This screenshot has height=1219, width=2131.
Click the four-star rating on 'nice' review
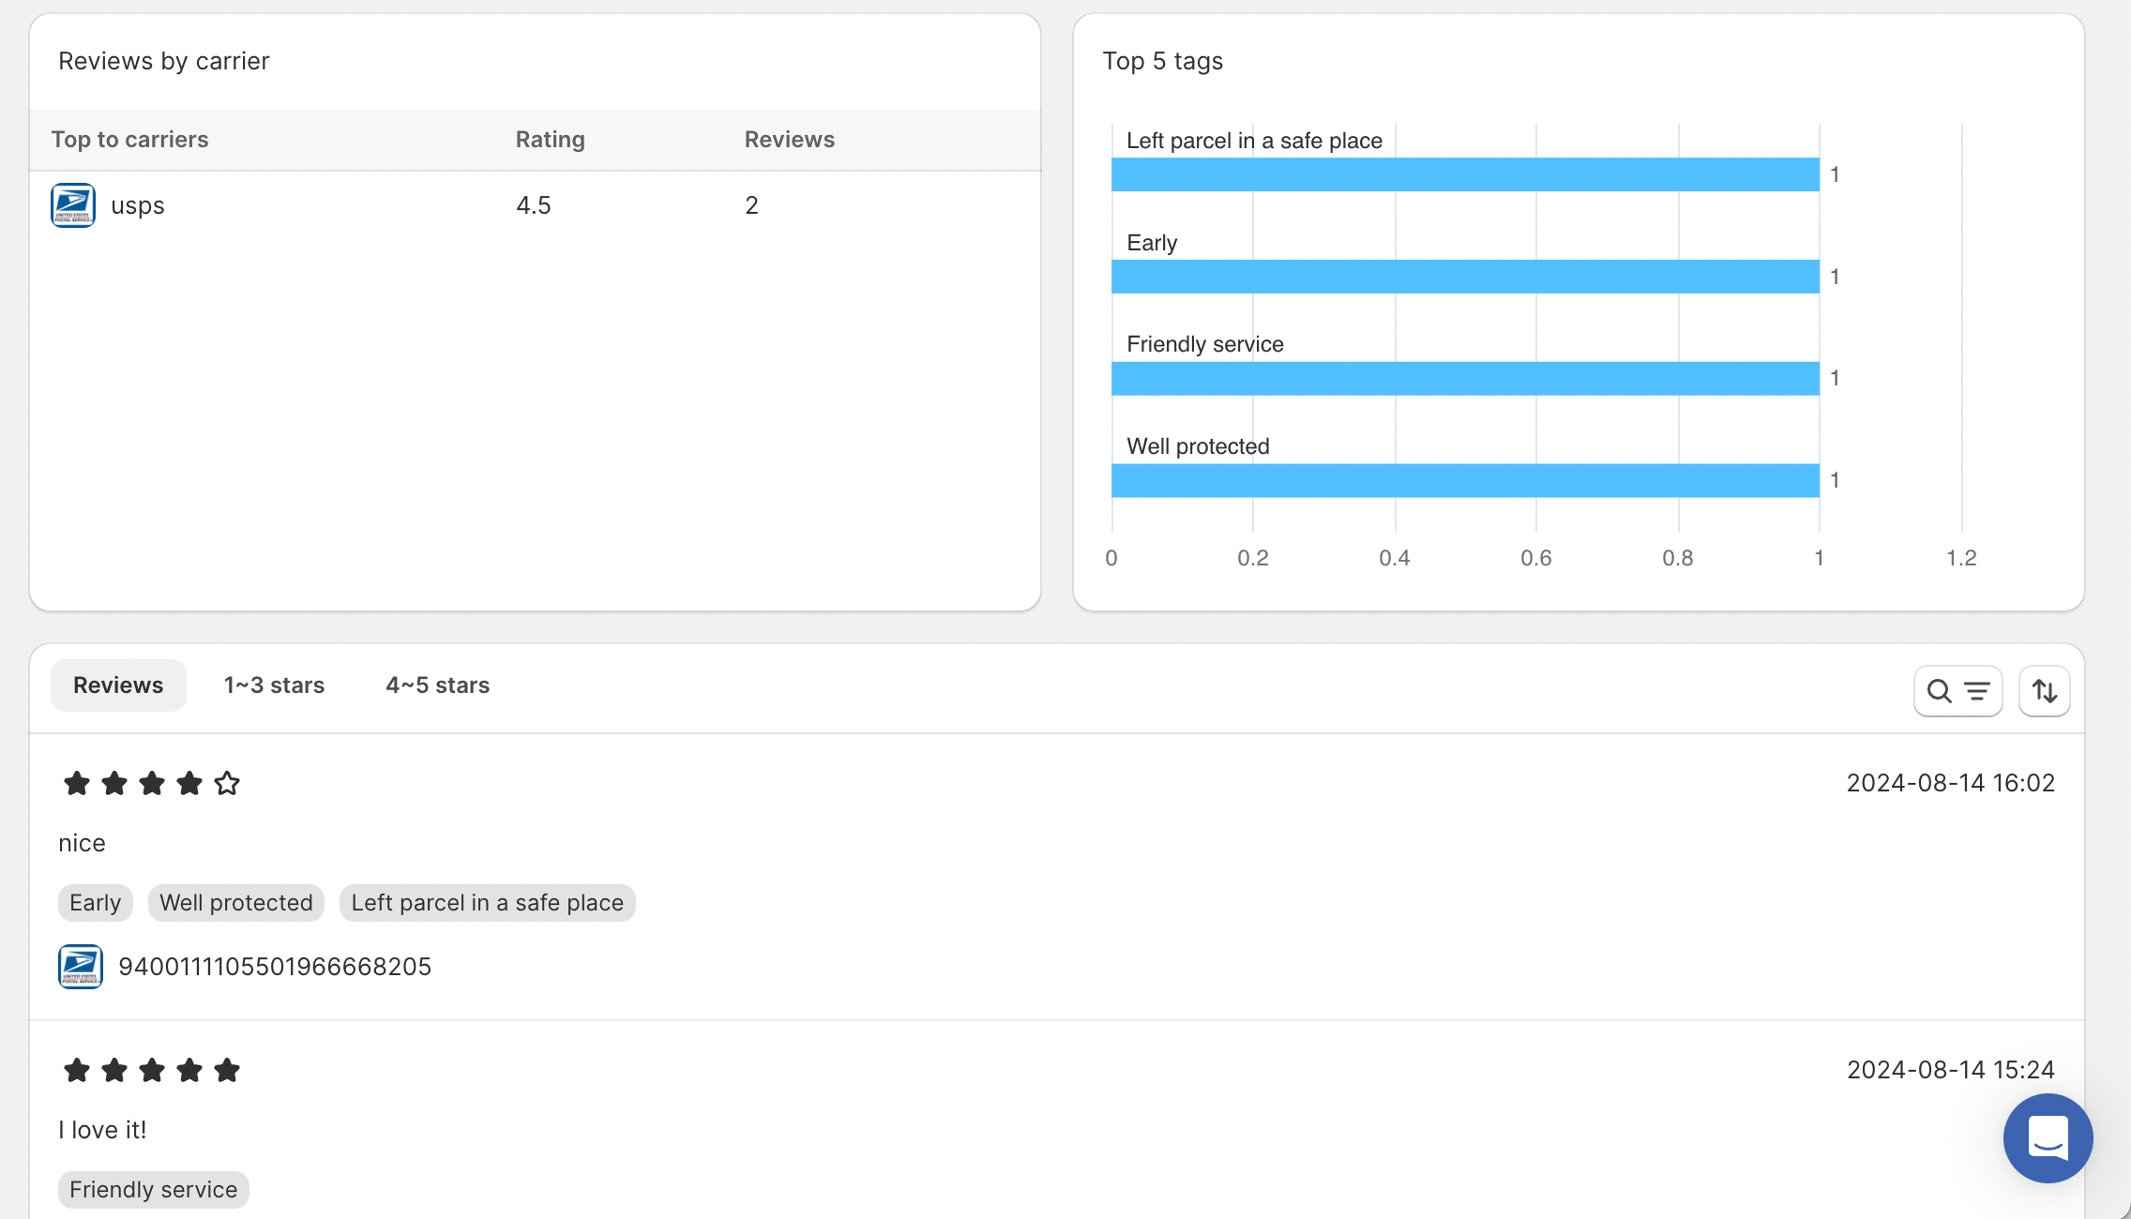click(x=152, y=783)
